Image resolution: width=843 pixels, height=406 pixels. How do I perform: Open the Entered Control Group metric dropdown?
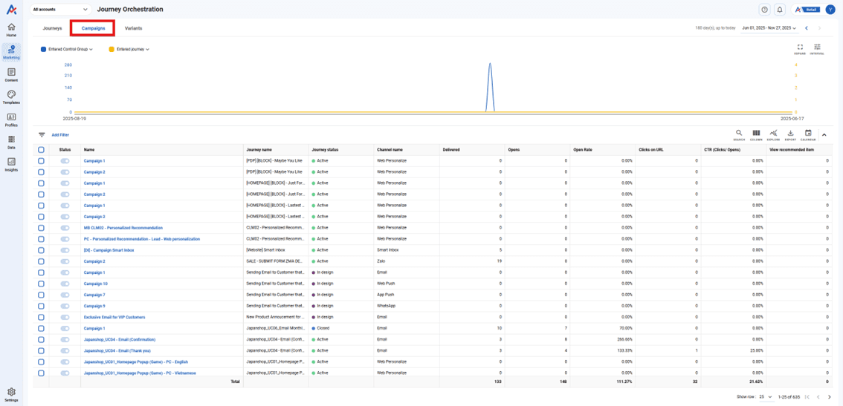point(71,49)
